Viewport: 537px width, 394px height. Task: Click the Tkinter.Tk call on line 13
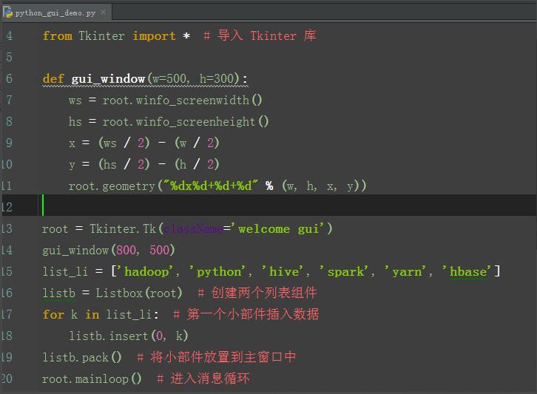click(123, 228)
